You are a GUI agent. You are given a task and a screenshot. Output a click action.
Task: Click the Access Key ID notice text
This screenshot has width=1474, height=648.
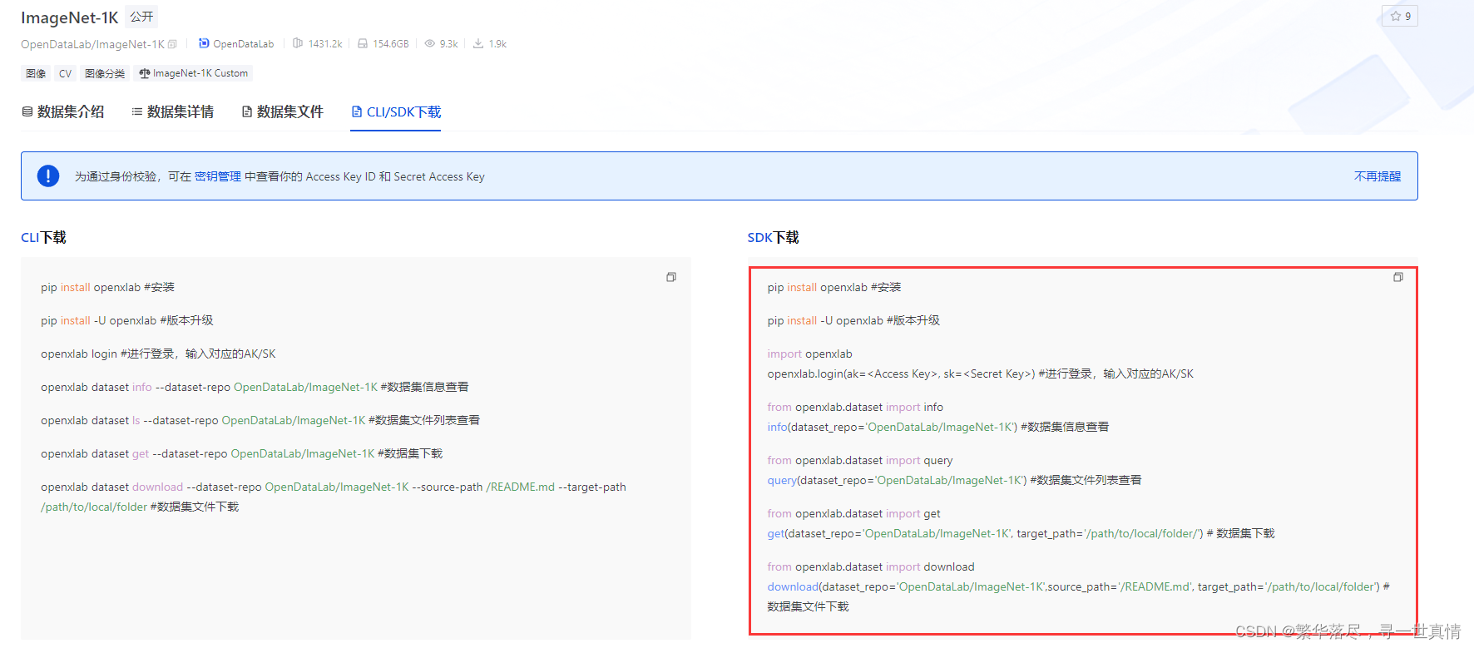click(279, 176)
